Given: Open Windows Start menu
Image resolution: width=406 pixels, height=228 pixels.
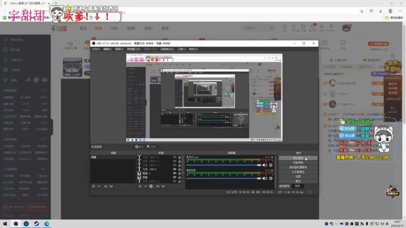Looking at the screenshot, I should pyautogui.click(x=5, y=223).
